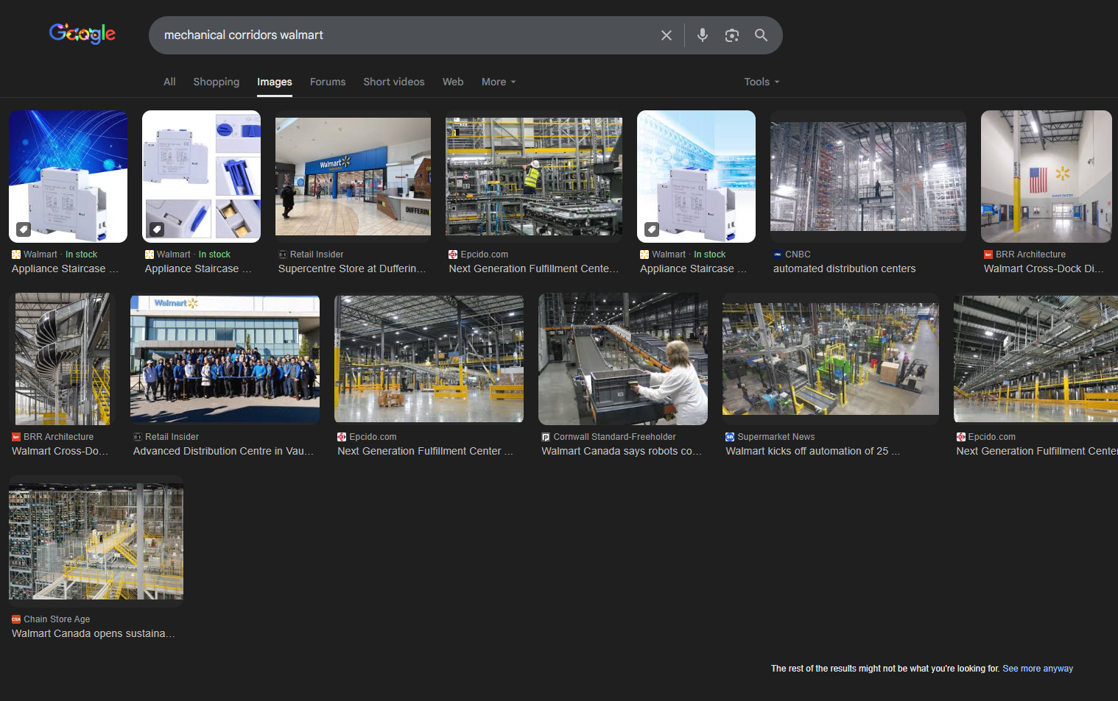The width and height of the screenshot is (1118, 701).
Task: Switch to the Shopping tab
Action: point(217,82)
